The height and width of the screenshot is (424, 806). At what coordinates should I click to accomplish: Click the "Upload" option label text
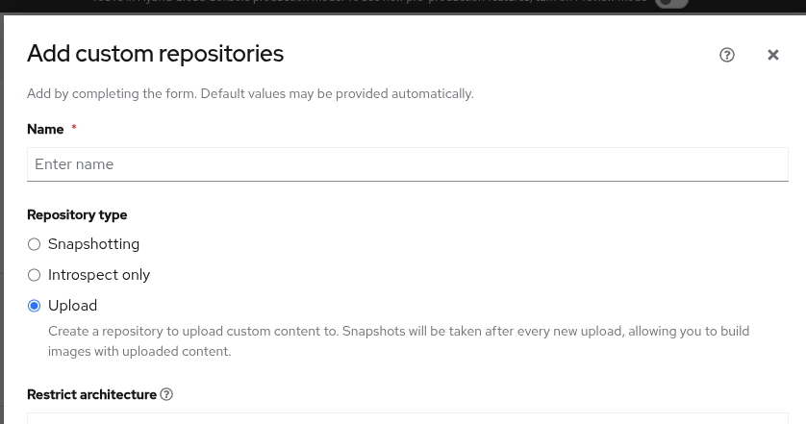tap(72, 306)
